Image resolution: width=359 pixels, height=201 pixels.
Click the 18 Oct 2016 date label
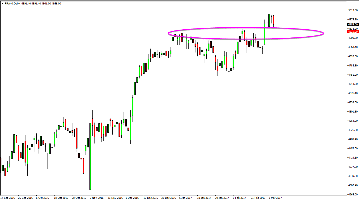click(61, 198)
